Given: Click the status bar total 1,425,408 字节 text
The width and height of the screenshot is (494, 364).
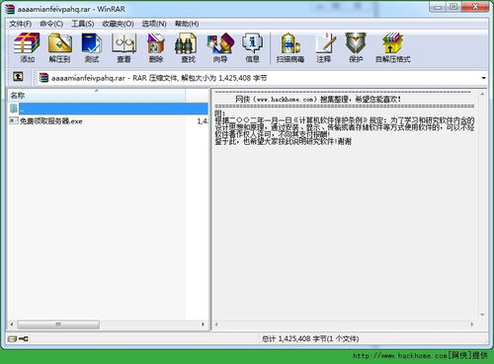Looking at the screenshot, I should pyautogui.click(x=310, y=338).
